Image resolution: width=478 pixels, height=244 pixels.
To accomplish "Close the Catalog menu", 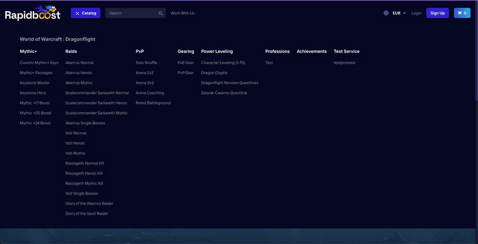I will 85,13.
